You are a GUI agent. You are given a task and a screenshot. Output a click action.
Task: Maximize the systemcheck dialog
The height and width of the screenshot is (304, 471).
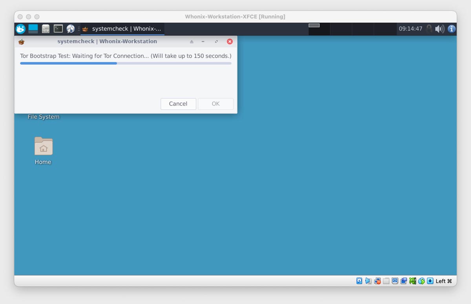point(216,42)
